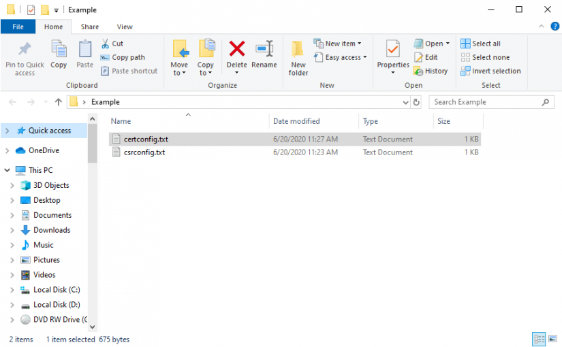Click the Refresh button beside address bar
Screen dimensions: 562x347
(416, 102)
